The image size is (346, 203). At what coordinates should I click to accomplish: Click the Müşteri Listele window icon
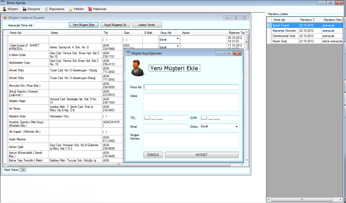coord(5,18)
